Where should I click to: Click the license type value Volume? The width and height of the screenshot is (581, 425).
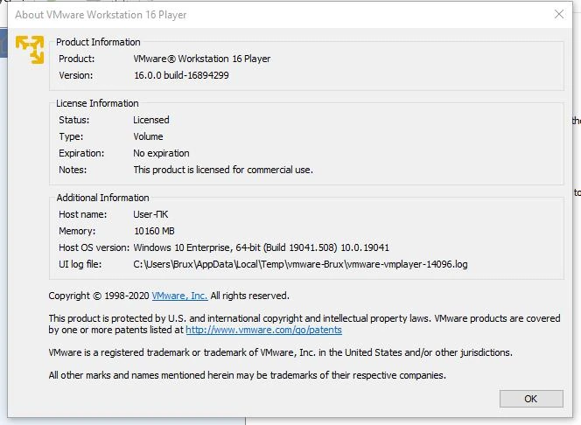[x=148, y=136]
